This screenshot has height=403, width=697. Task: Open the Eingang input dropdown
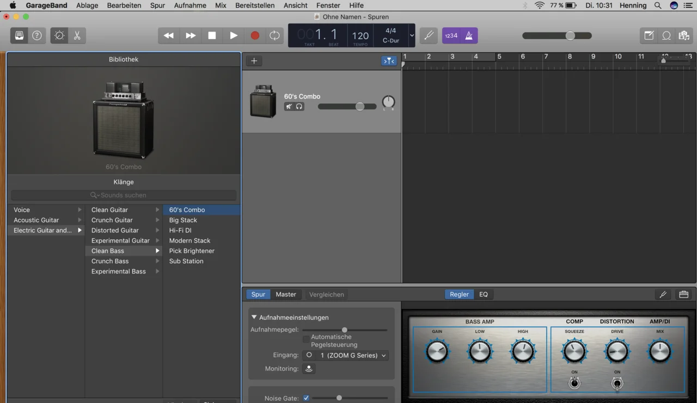click(x=345, y=355)
